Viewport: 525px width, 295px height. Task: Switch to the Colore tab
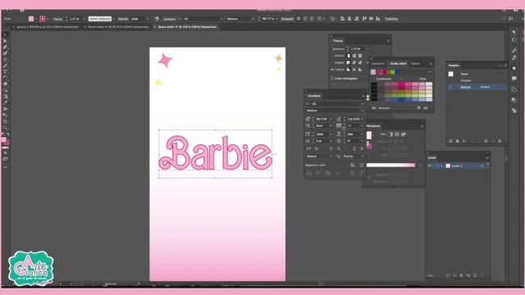[415, 64]
